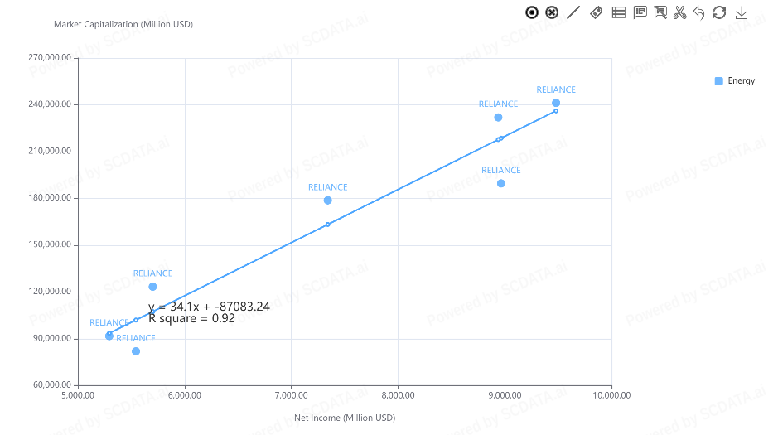Click the Energy legend color square
This screenshot has width=778, height=435.
(x=719, y=81)
